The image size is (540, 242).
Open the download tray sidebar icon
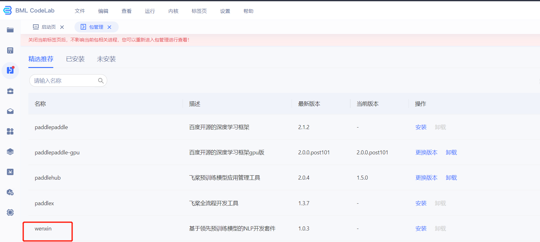point(10,172)
